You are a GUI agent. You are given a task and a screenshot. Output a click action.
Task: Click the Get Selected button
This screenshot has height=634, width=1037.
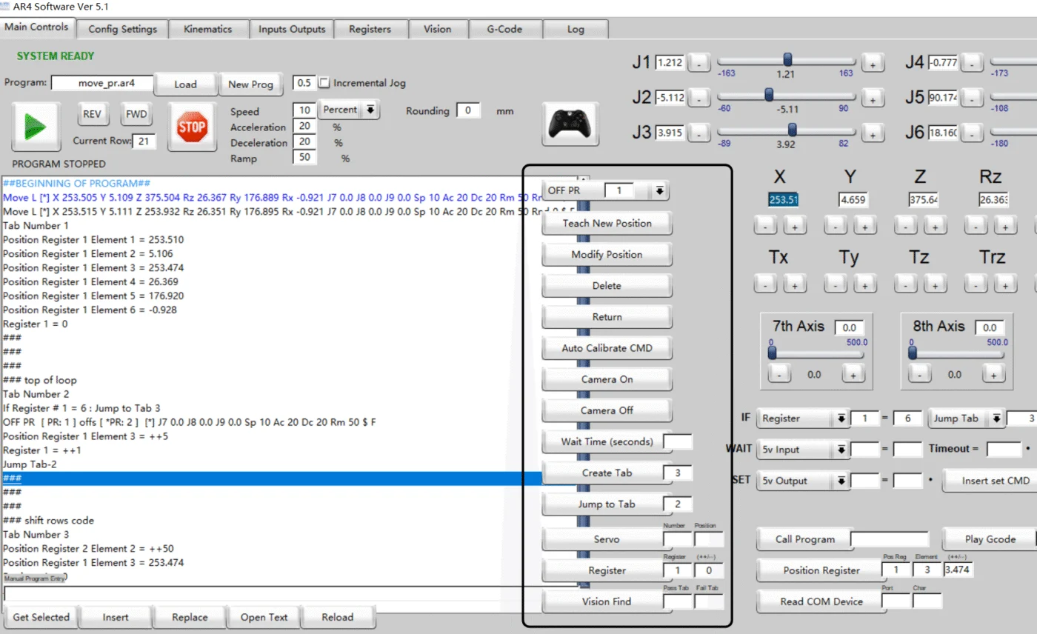41,617
